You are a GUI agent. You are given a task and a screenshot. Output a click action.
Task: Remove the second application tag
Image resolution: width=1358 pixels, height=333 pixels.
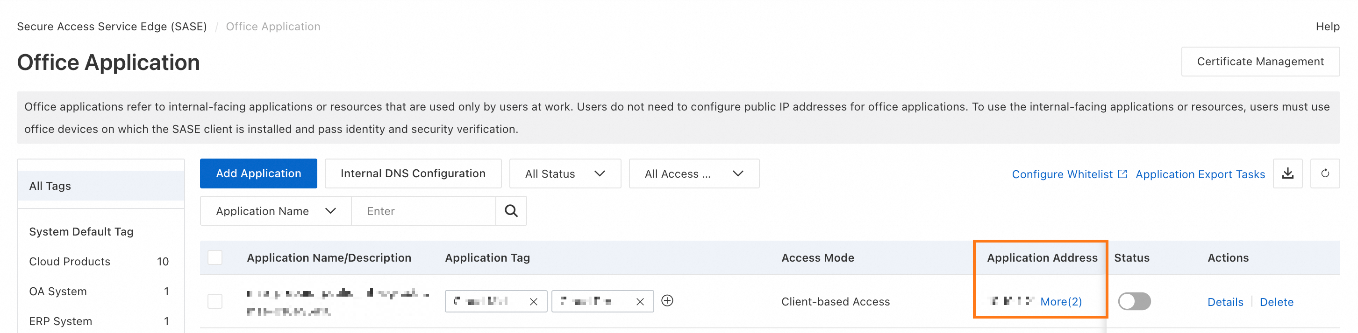click(x=640, y=302)
